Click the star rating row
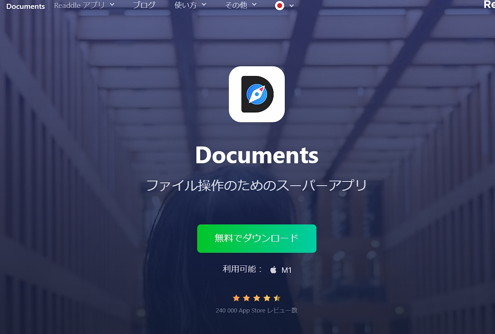 257,298
